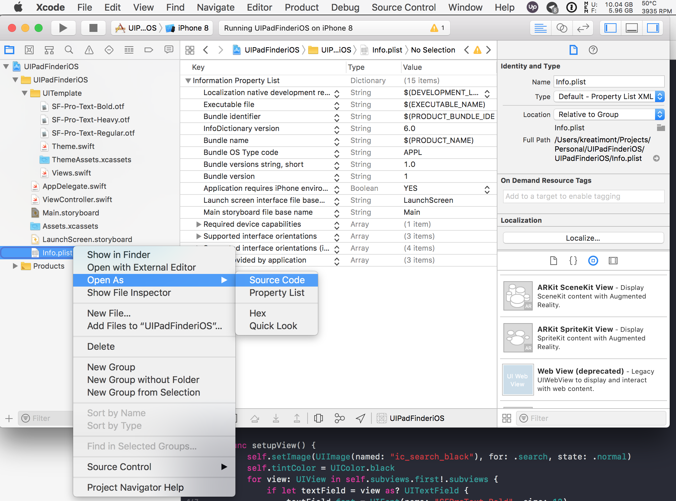The height and width of the screenshot is (501, 676).
Task: Open the Type property list format dropdown
Action: [609, 97]
